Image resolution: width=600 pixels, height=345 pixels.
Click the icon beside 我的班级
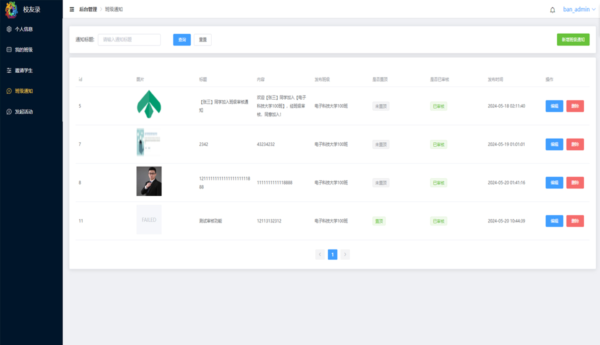point(9,50)
